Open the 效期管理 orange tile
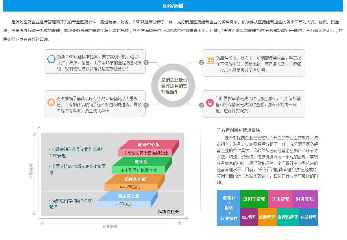The width and height of the screenshot is (347, 240). 267,217
